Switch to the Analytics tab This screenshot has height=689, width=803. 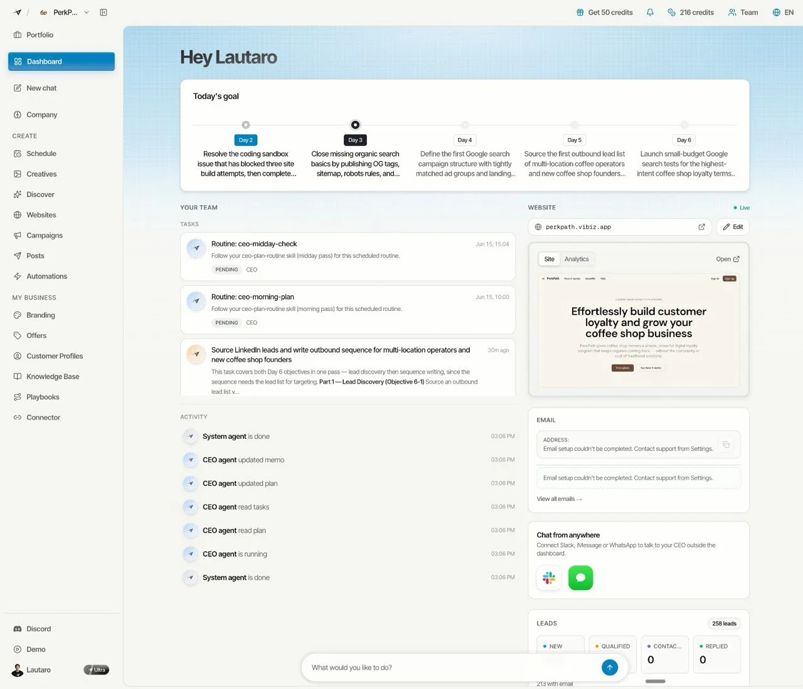click(x=576, y=259)
